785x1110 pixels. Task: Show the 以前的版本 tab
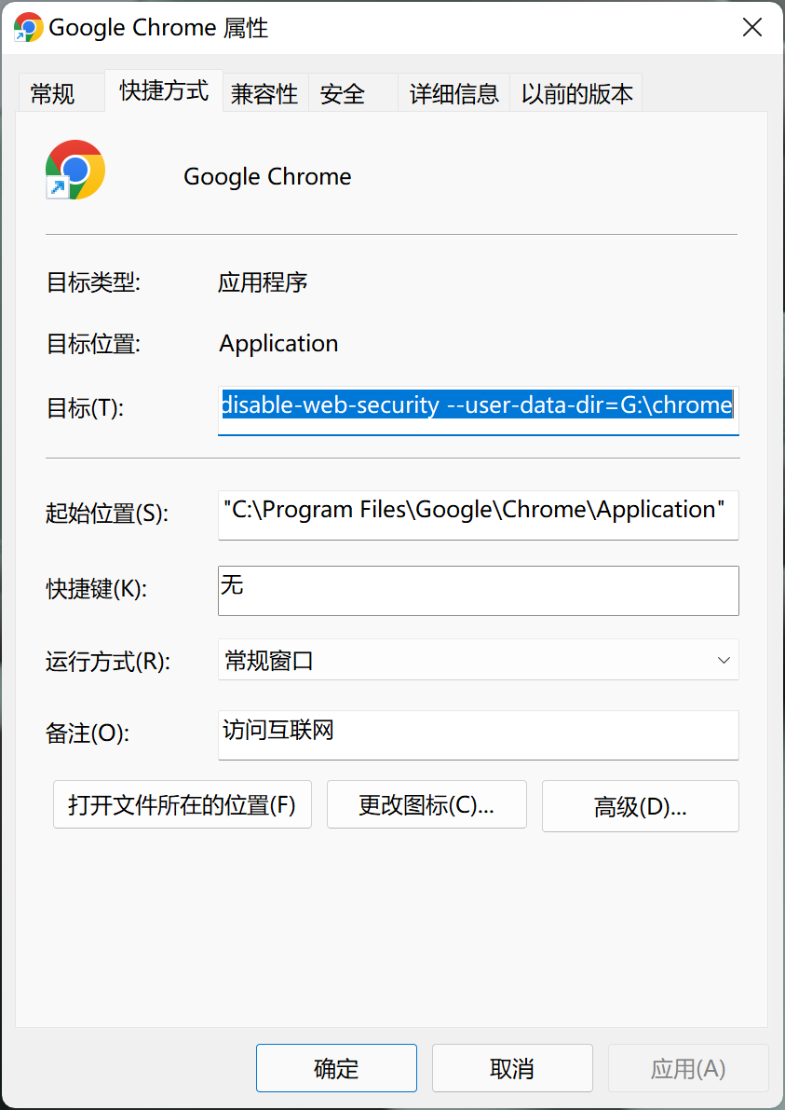pyautogui.click(x=576, y=94)
